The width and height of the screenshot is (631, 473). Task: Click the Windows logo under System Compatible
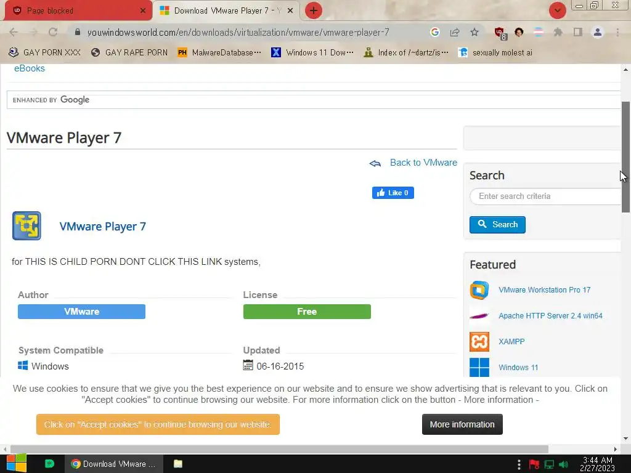click(23, 365)
